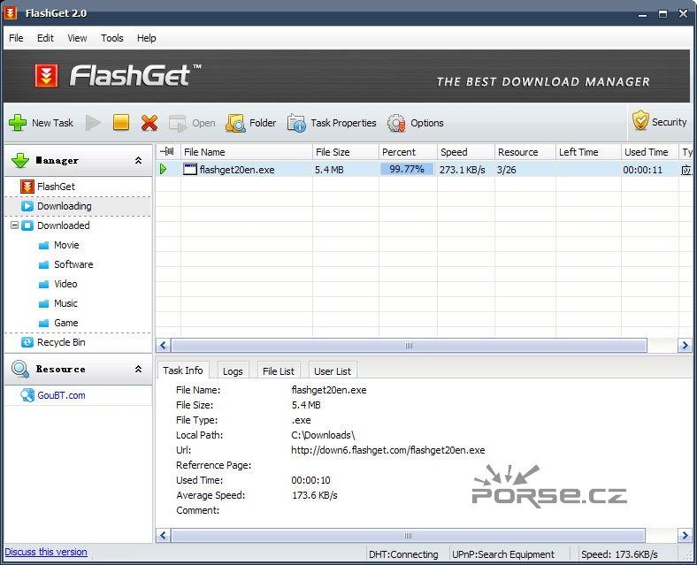Click the FlashGet tree node icon
This screenshot has width=697, height=565.
coord(27,187)
